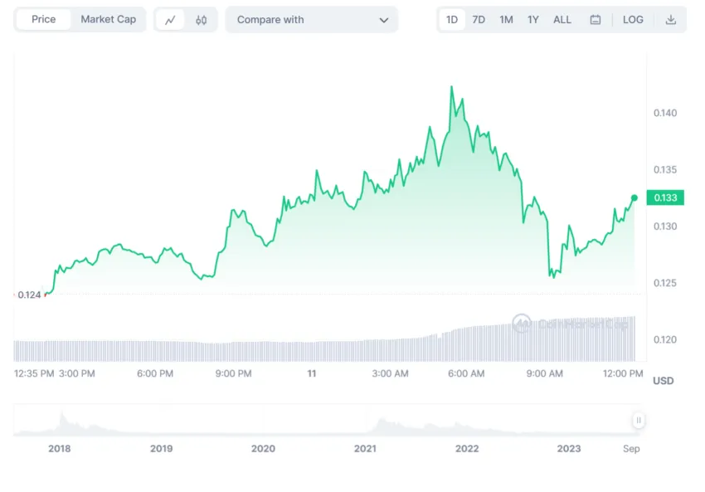Toggle LOG scale on the chart

coord(633,20)
